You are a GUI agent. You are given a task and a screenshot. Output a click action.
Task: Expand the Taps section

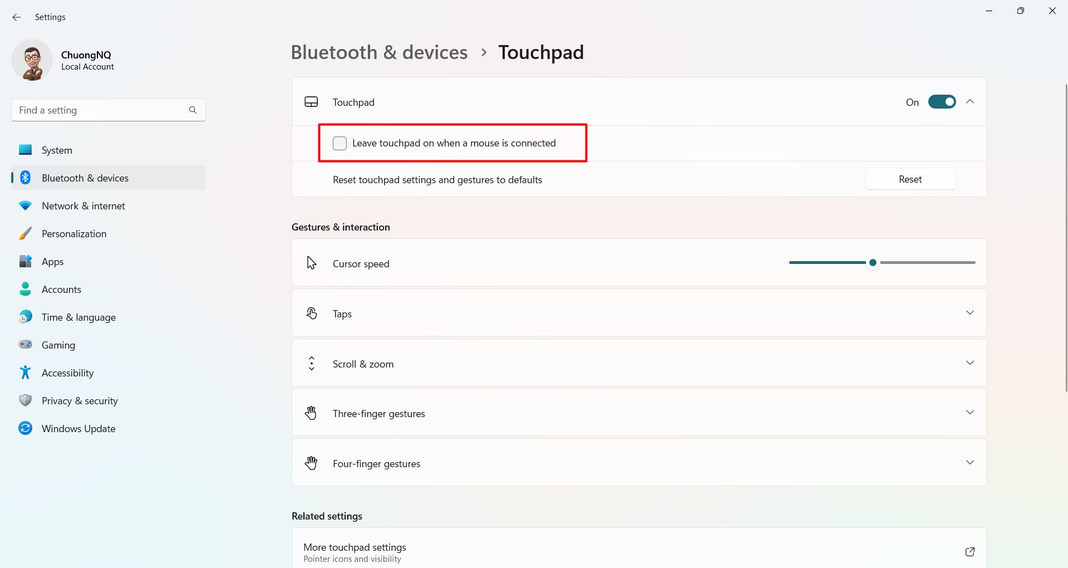pos(970,313)
